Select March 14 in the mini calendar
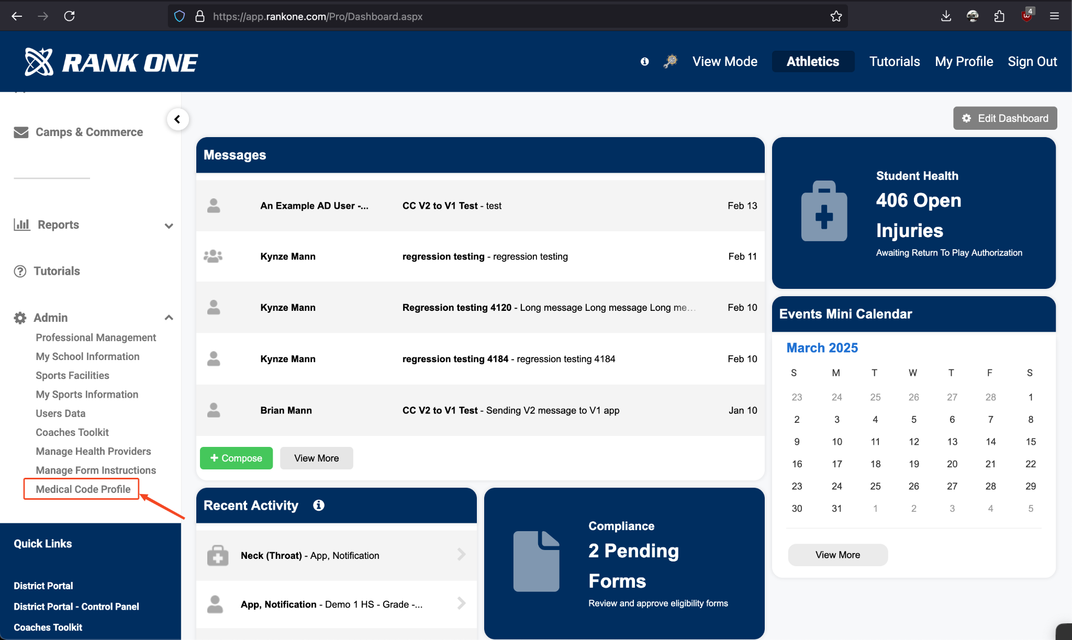1072x640 pixels. pyautogui.click(x=990, y=442)
